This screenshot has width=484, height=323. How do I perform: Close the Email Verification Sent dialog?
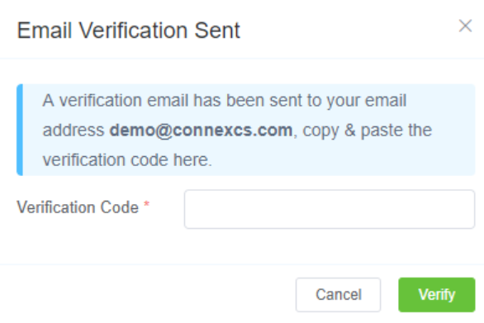pyautogui.click(x=465, y=26)
